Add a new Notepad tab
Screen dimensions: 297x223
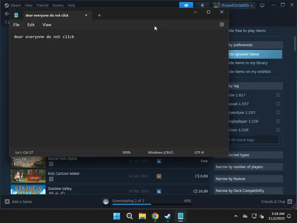(99, 15)
